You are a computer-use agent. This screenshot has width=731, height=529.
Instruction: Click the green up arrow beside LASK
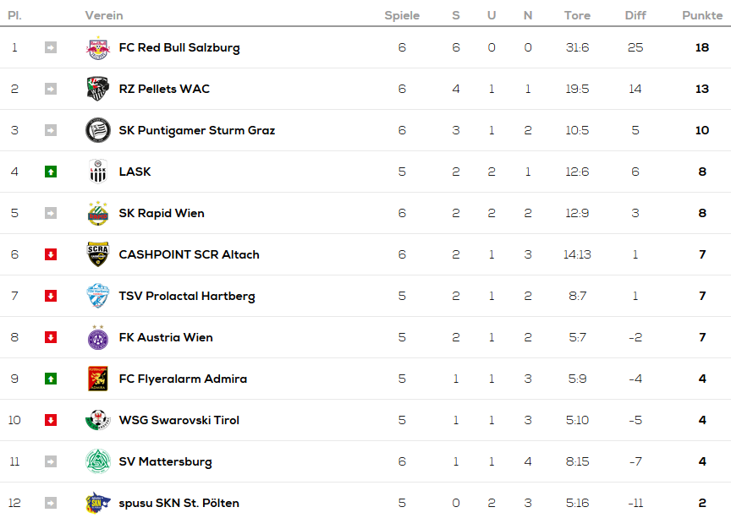click(x=51, y=172)
